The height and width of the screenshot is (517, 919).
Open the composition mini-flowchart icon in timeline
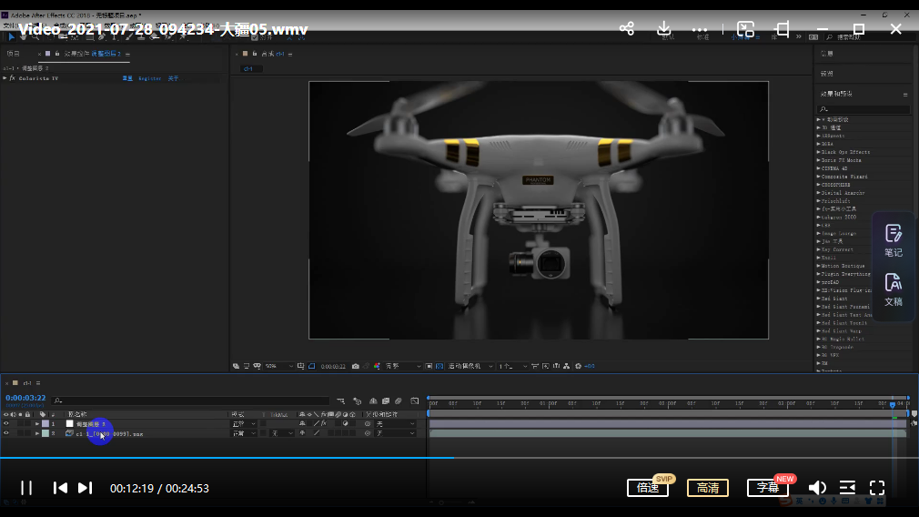tap(341, 400)
